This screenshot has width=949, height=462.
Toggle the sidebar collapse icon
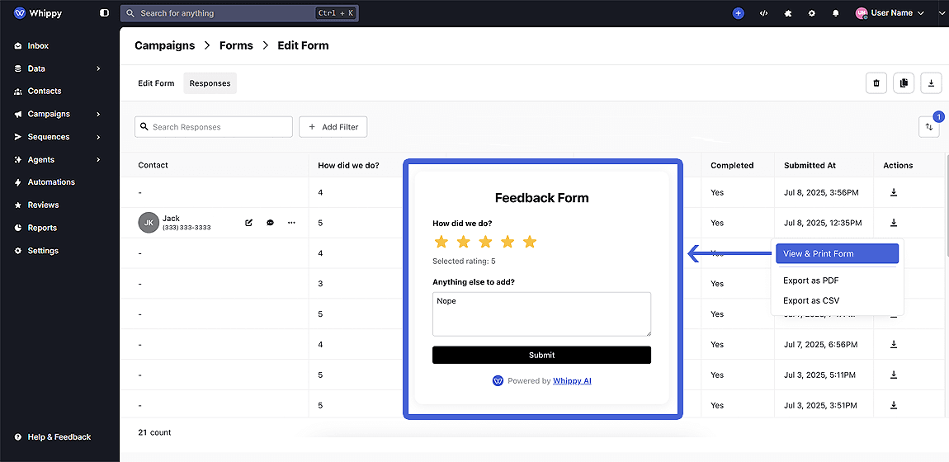pos(105,12)
